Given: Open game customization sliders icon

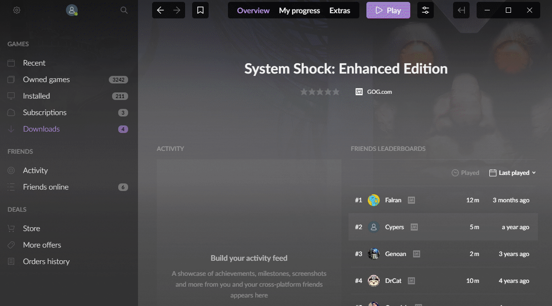Looking at the screenshot, I should pyautogui.click(x=425, y=10).
